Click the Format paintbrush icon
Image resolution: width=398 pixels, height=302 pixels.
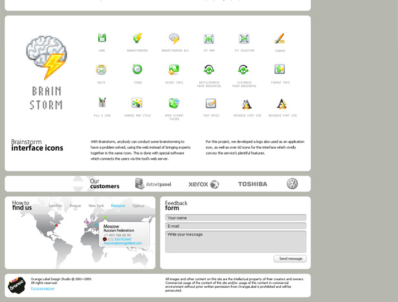coord(280,39)
